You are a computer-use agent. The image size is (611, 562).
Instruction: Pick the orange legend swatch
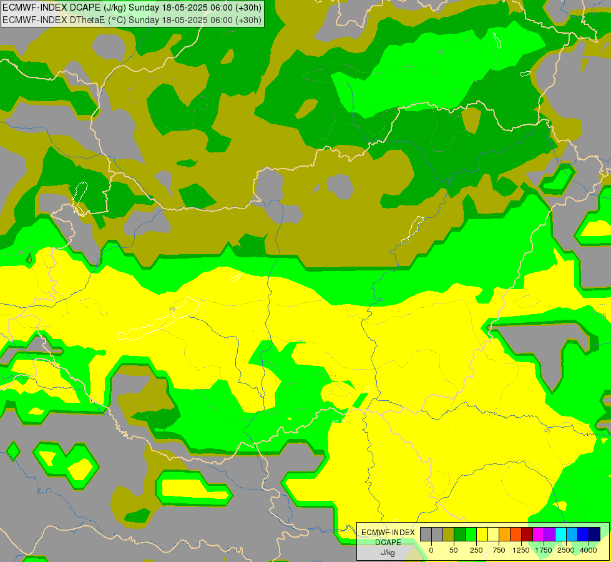coord(505,534)
